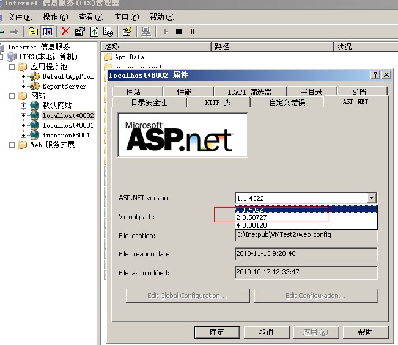Screen dimensions: 398x345
Task: Switch to the 目录安全性 tab
Action: point(149,102)
